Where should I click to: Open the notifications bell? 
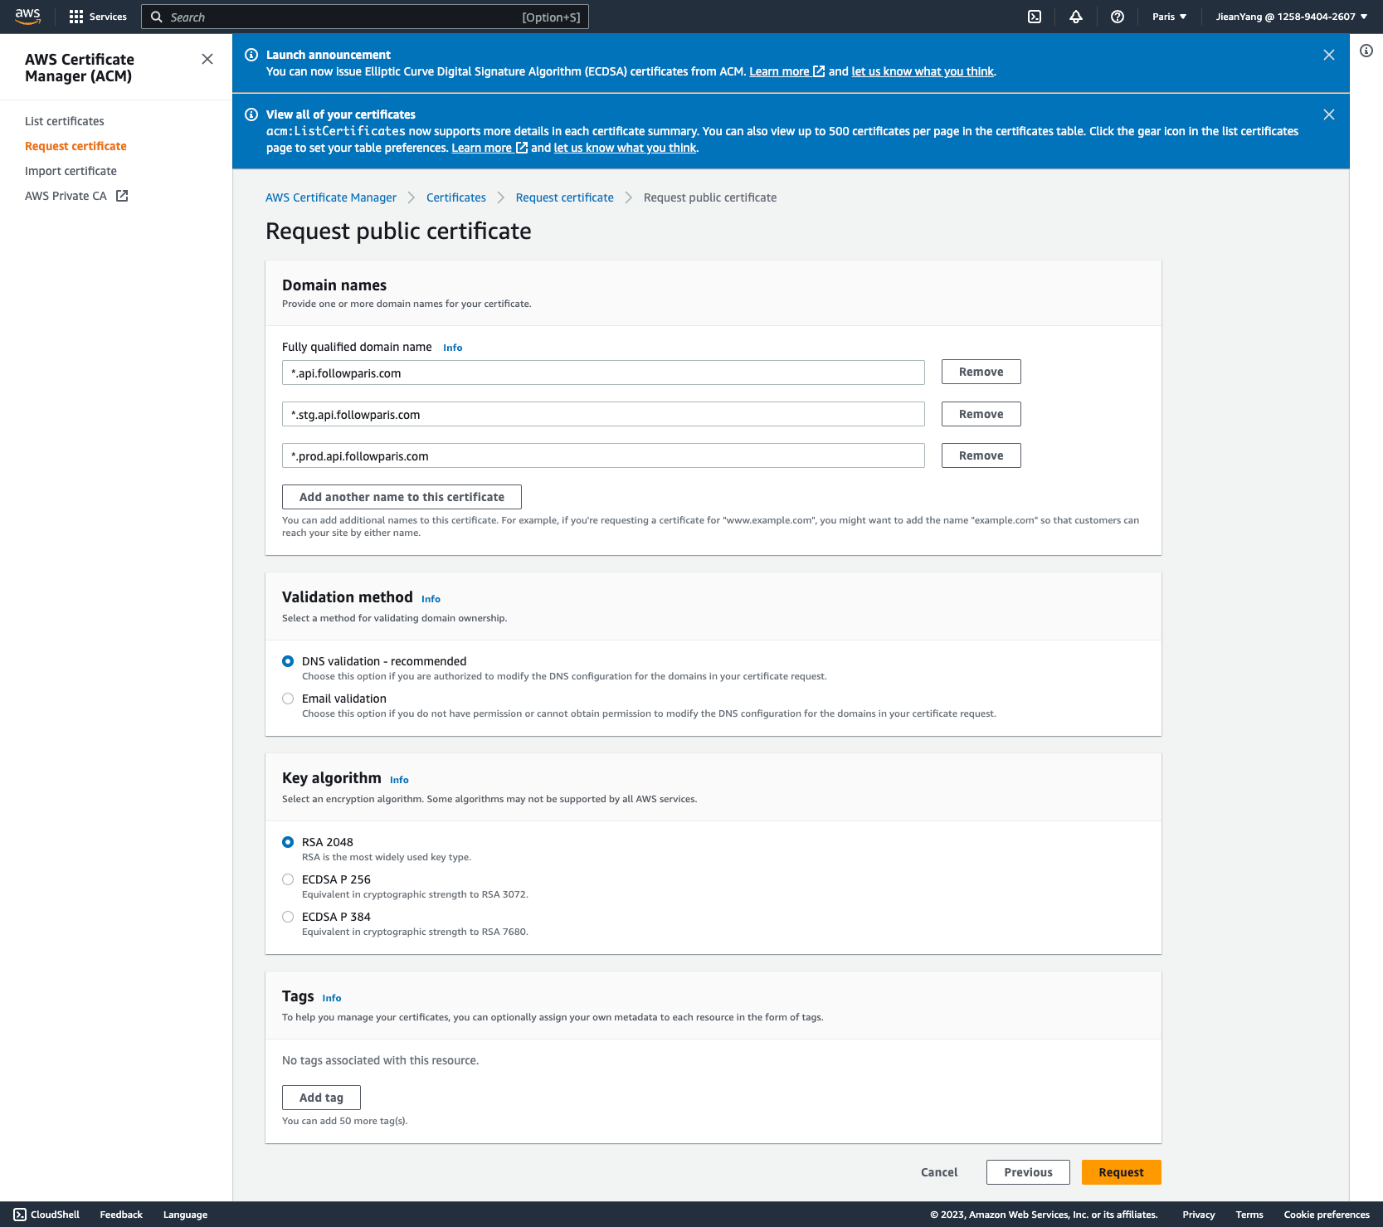(x=1076, y=17)
